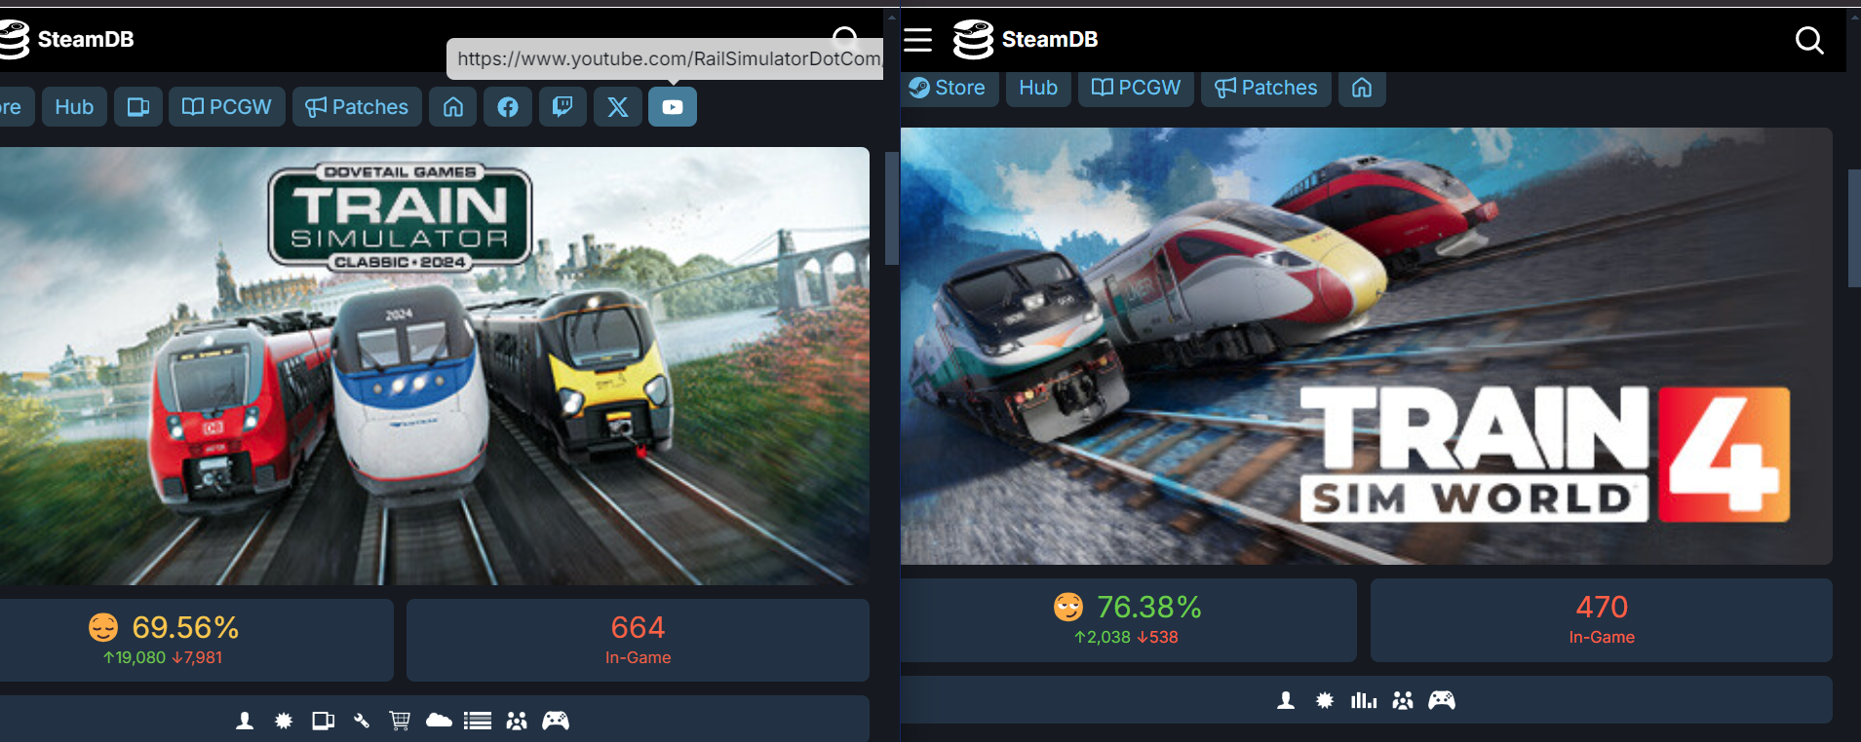The image size is (1861, 742).
Task: Click the home website icon beside right Patches
Action: point(1362,88)
